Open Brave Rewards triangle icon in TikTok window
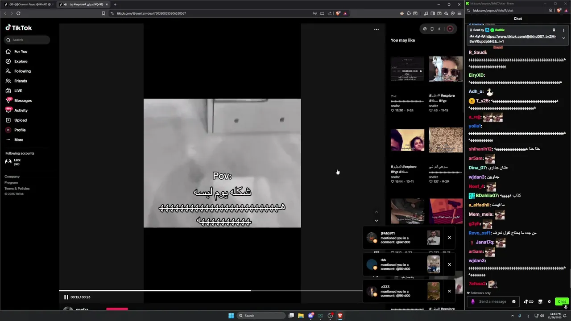This screenshot has width=571, height=321. point(345,13)
